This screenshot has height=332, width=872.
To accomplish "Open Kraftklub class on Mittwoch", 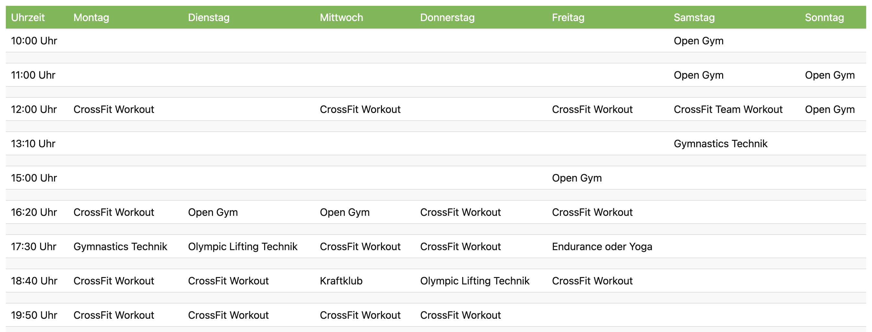I will 341,281.
